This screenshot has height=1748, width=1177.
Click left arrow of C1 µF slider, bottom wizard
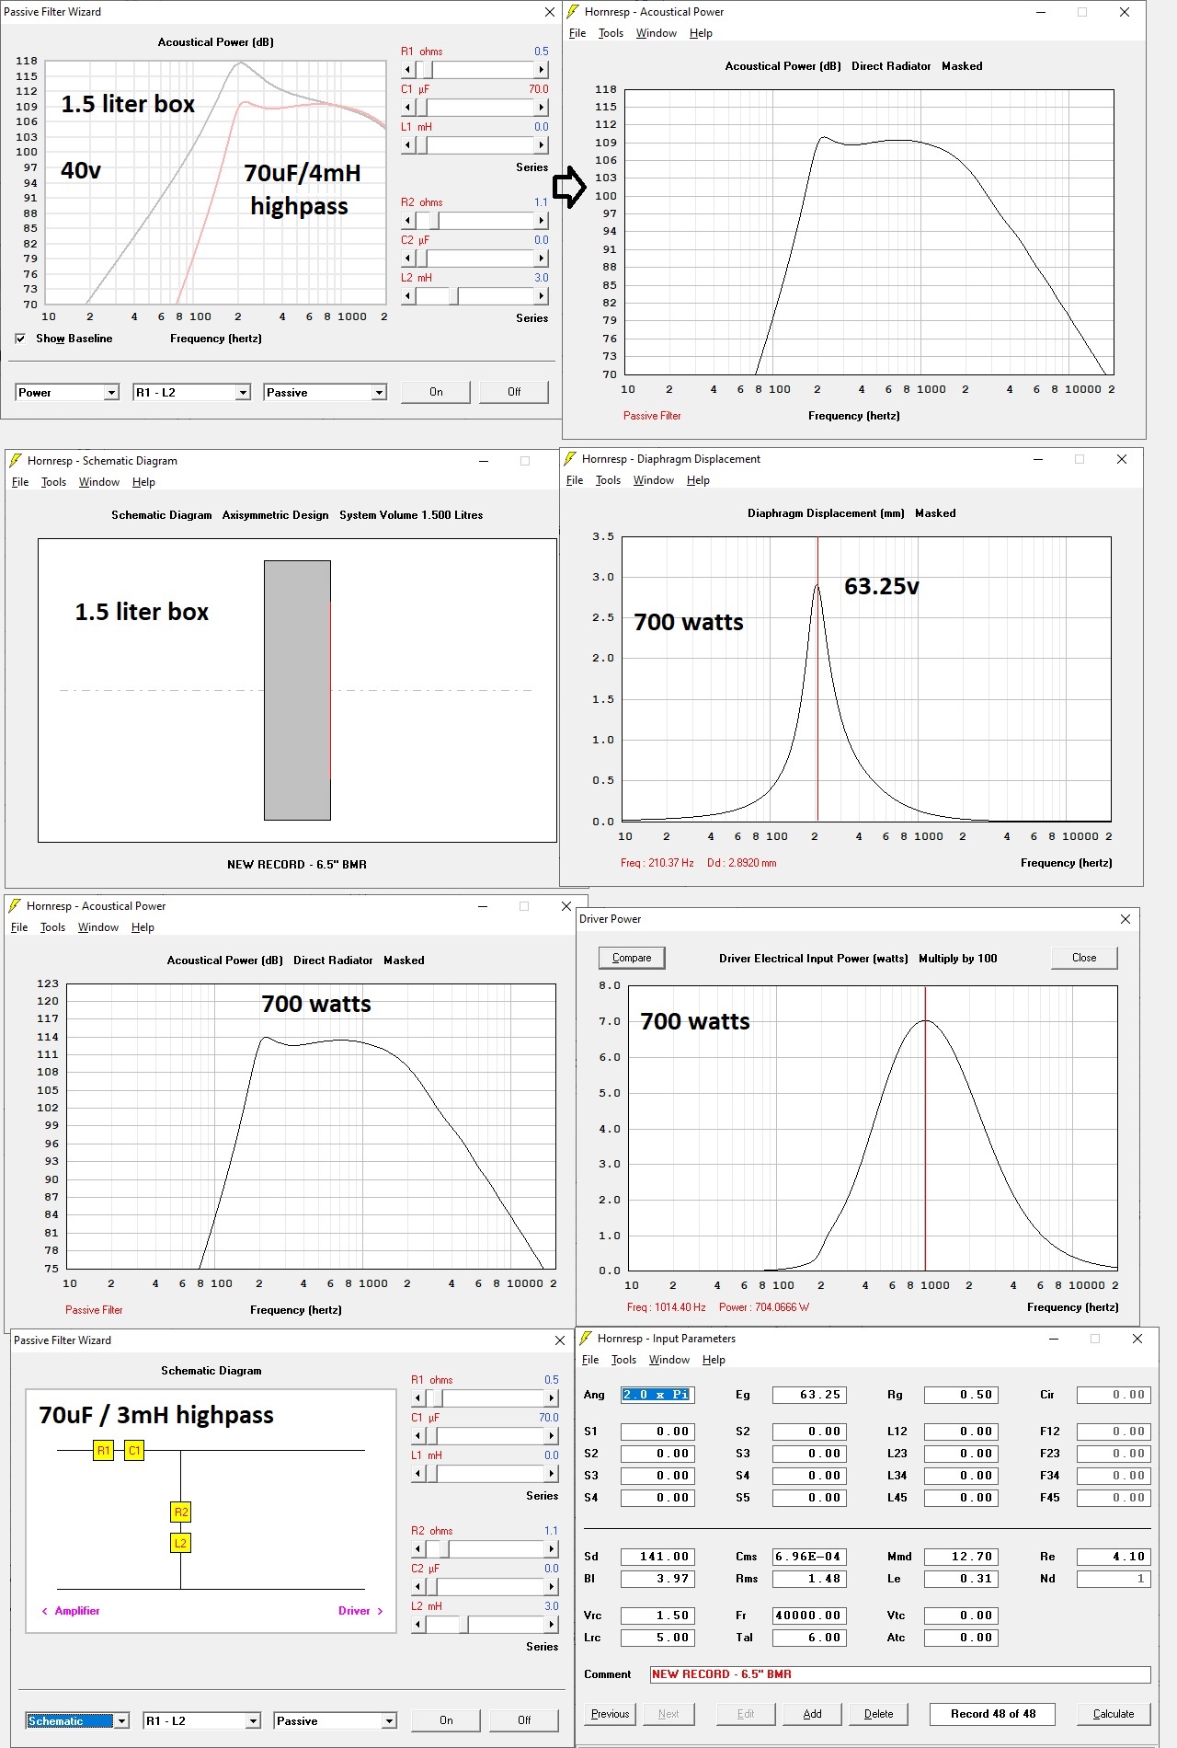tap(418, 1436)
